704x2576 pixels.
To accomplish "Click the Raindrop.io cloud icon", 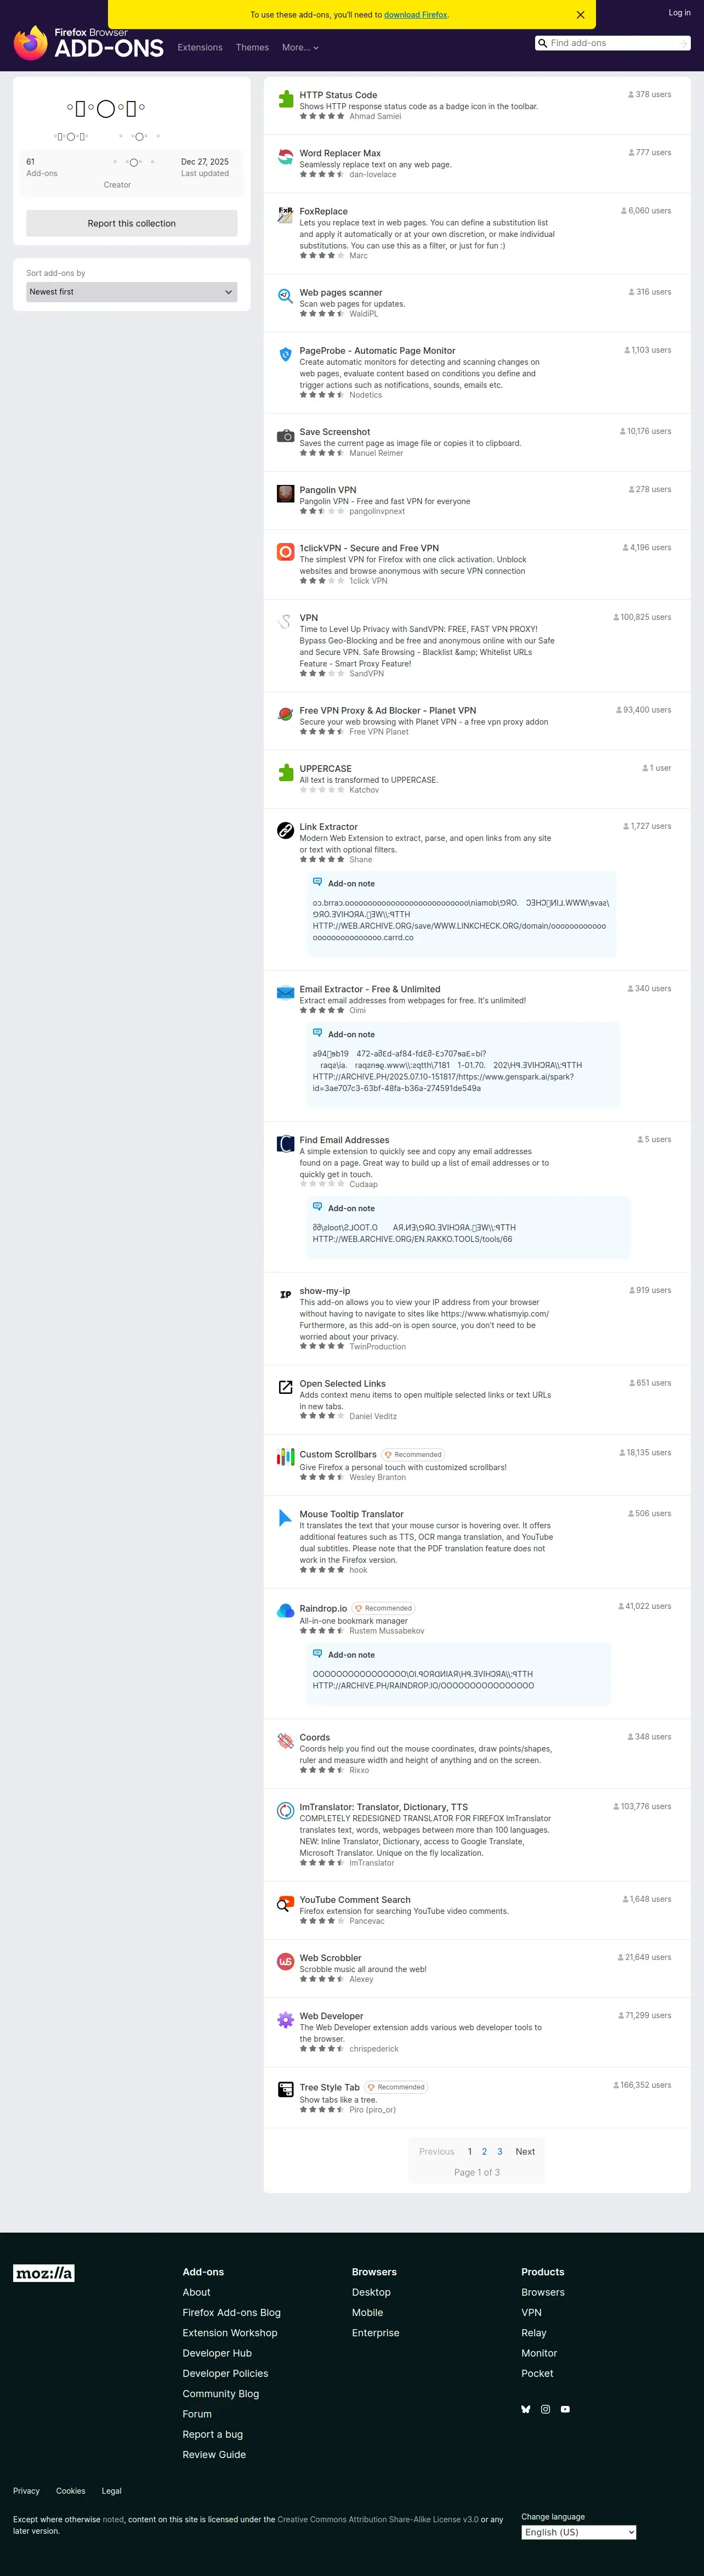I will click(285, 1610).
